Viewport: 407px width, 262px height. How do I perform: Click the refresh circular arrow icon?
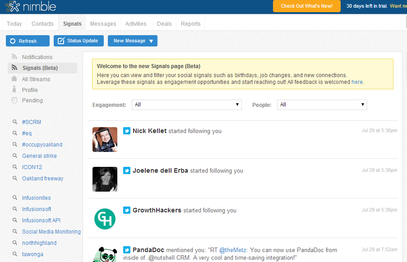coord(13,41)
